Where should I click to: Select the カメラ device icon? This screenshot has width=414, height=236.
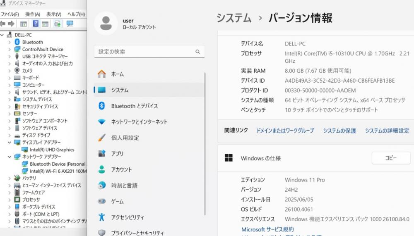point(17,70)
